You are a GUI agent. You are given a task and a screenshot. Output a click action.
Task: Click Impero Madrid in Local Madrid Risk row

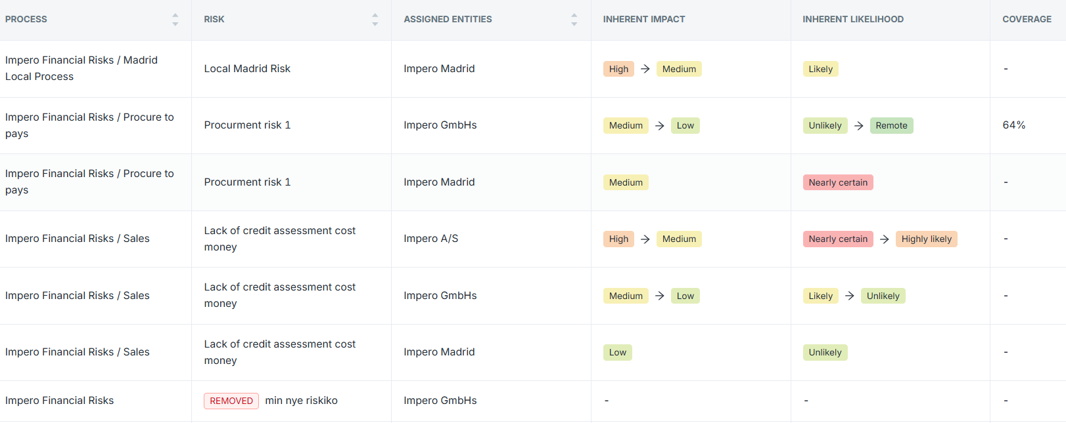[439, 69]
